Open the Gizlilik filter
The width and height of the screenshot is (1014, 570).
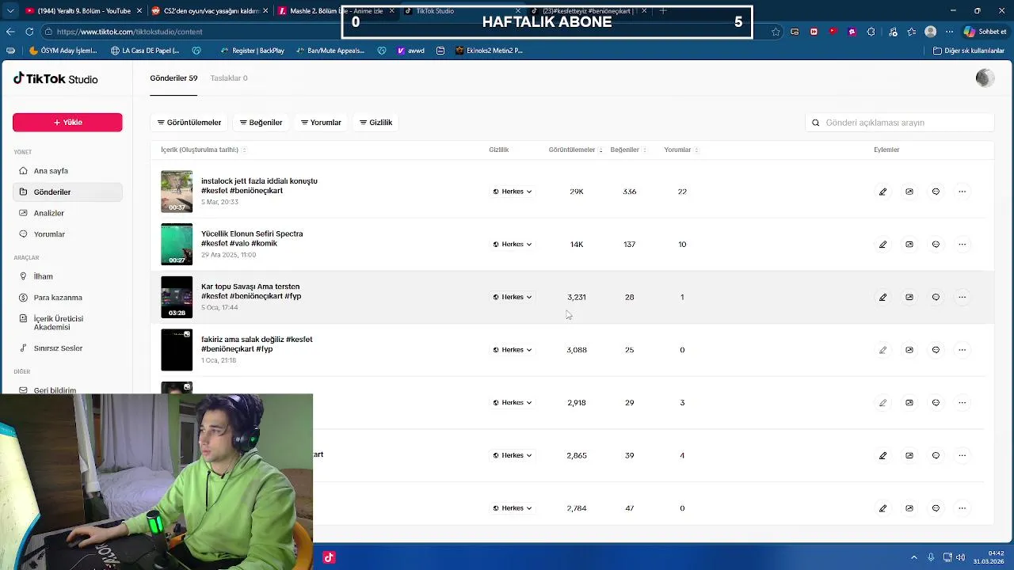coord(376,123)
